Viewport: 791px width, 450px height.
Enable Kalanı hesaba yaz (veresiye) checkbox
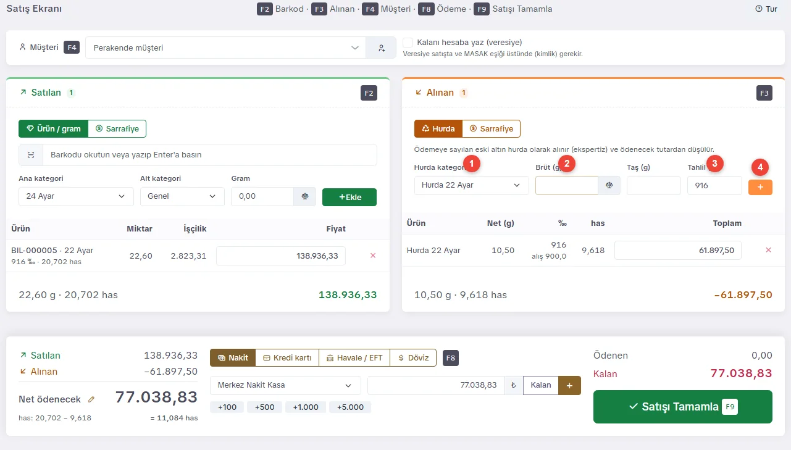pos(408,43)
